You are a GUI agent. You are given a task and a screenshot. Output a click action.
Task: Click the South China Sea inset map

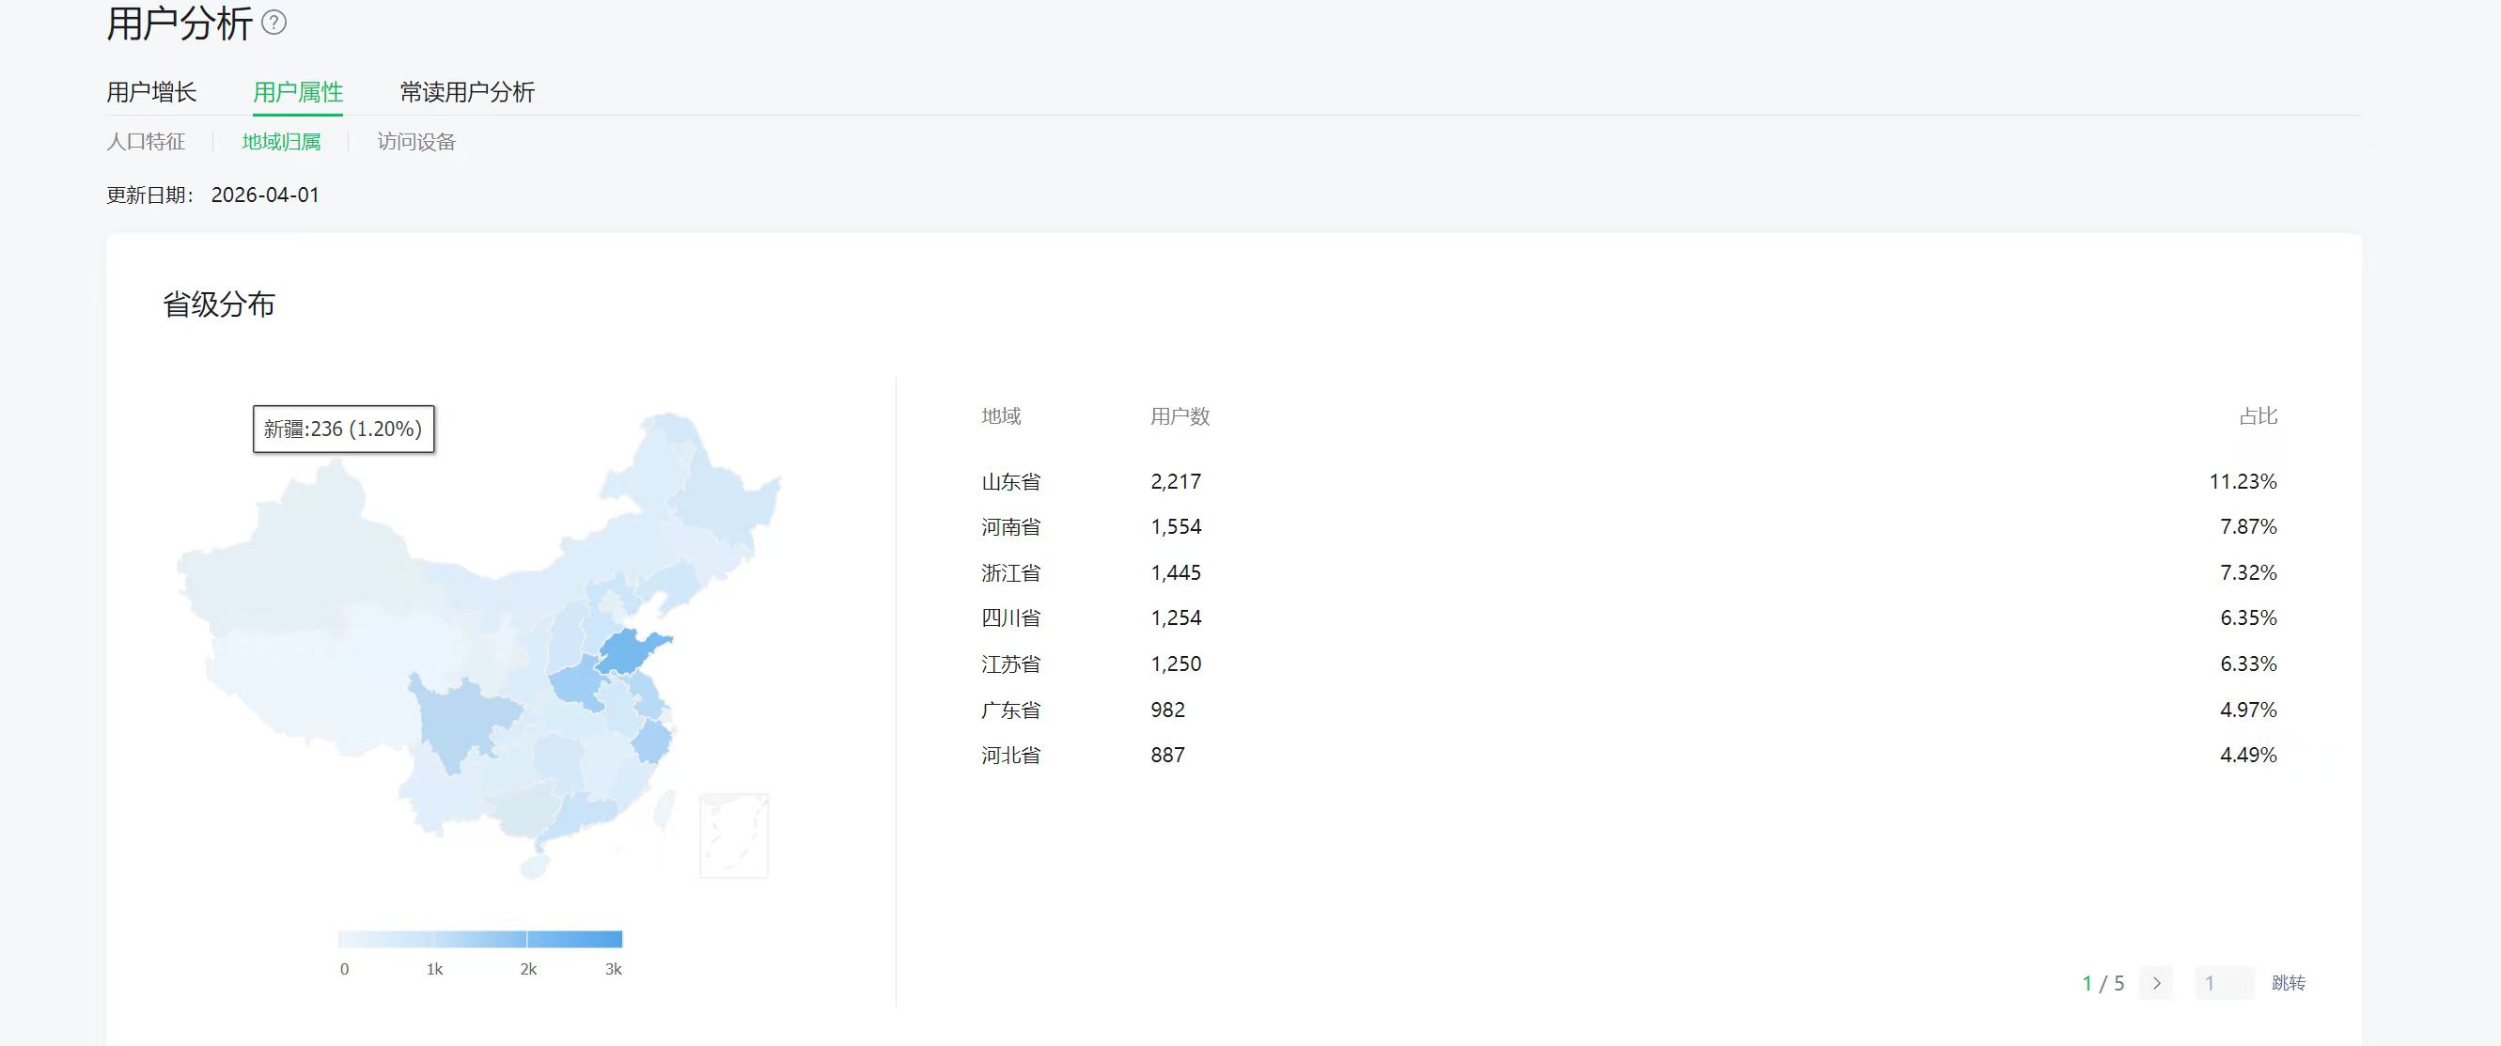pyautogui.click(x=734, y=835)
